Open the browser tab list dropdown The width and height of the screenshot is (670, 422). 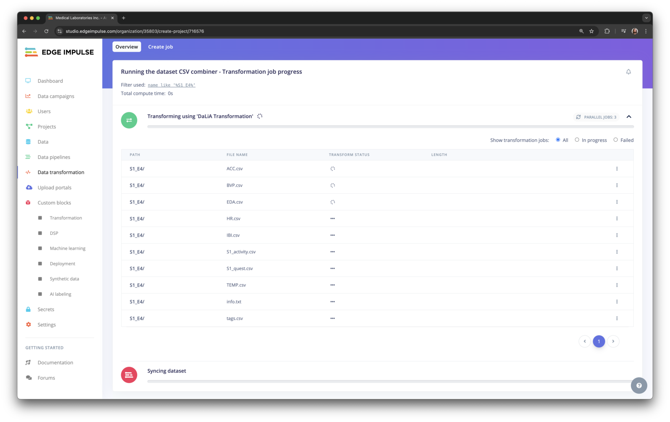coord(646,18)
